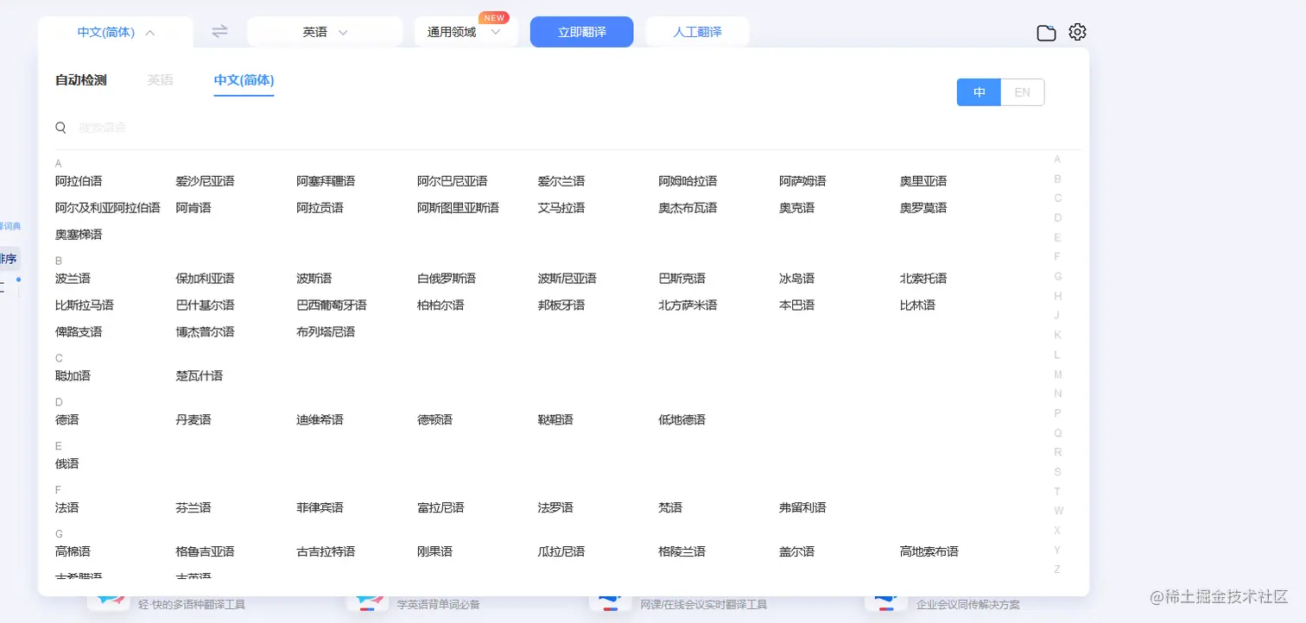Click the magnifier icon in language search
Screen dimensions: 1306x623
coord(61,128)
